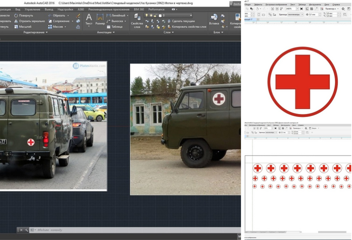Click Insert block (Вставка) icon
352x240 pixels.
(x=214, y=19)
